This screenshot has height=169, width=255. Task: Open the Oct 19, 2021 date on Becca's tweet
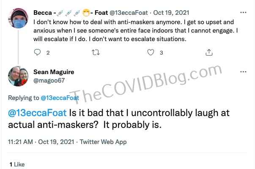point(171,13)
